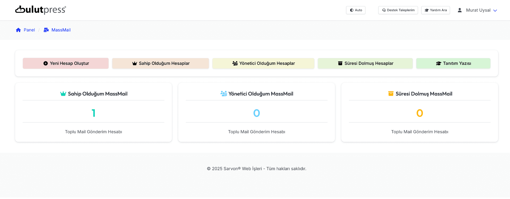Switch to Yönetici Olduğum Hesaplar
The height and width of the screenshot is (199, 510).
point(263,64)
